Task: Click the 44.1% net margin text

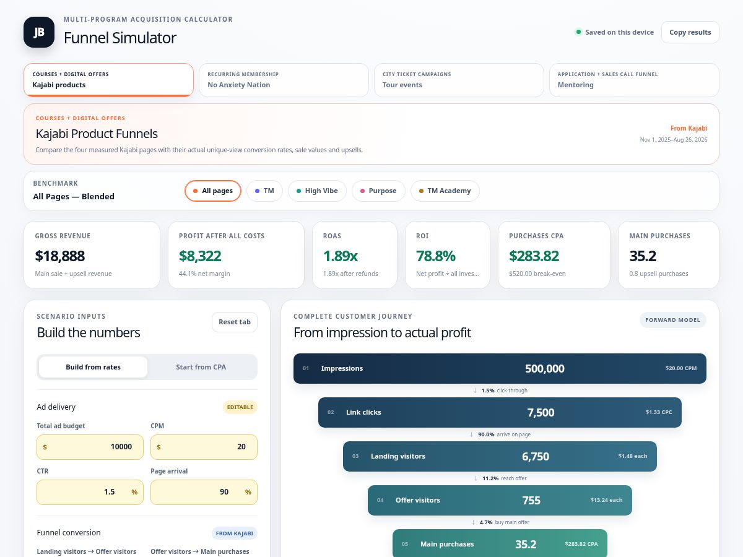Action: 204,274
